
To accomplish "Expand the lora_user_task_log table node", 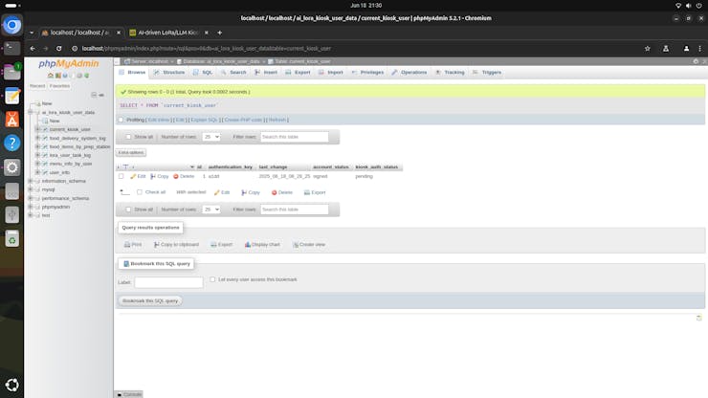I will pyautogui.click(x=38, y=155).
